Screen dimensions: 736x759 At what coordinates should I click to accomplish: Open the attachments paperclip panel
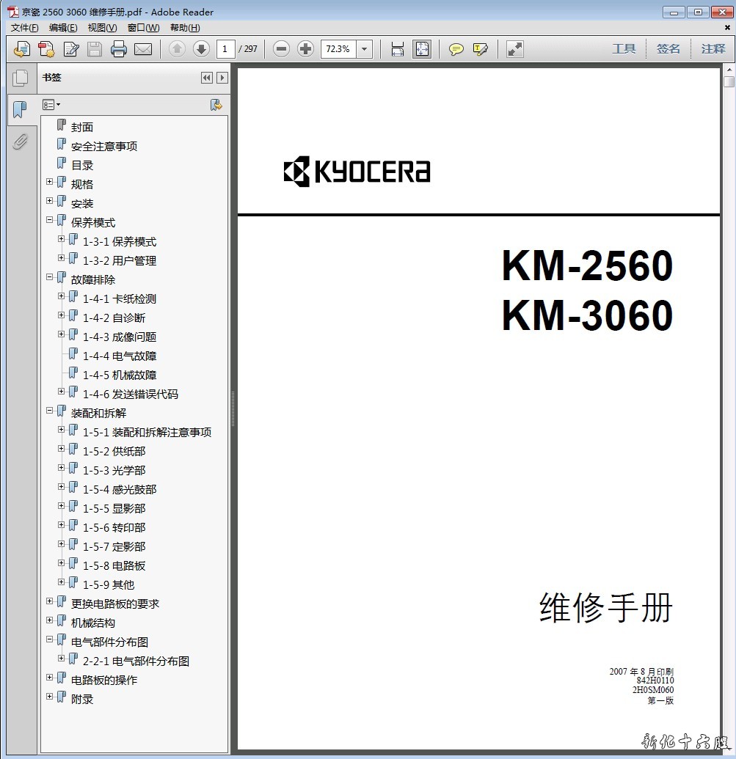pyautogui.click(x=21, y=142)
